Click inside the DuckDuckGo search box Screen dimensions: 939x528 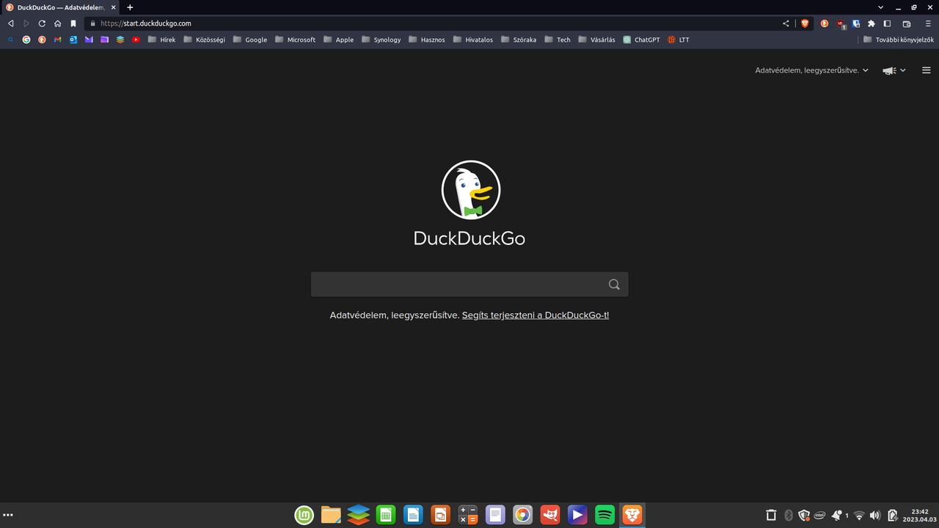pyautogui.click(x=455, y=284)
